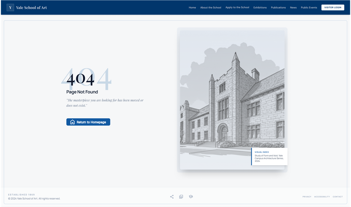Image resolution: width=351 pixels, height=207 pixels.
Task: Open the PRIVACY link in the footer
Action: [x=307, y=197]
